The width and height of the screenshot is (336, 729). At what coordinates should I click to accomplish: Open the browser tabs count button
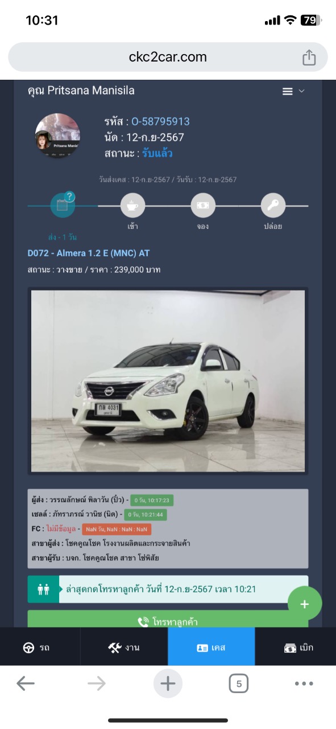coord(239,683)
